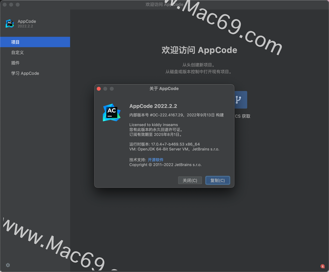The height and width of the screenshot is (272, 329).
Task: Click the AppCode 2022.2.2 heading text
Action: click(x=153, y=106)
